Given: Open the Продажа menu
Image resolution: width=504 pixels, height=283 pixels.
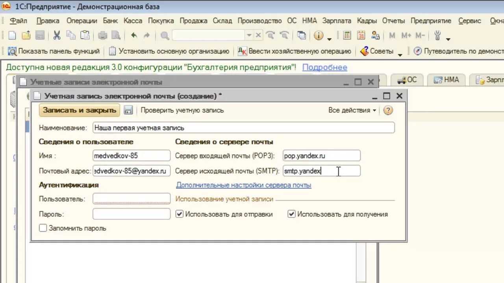Looking at the screenshot, I should (193, 21).
